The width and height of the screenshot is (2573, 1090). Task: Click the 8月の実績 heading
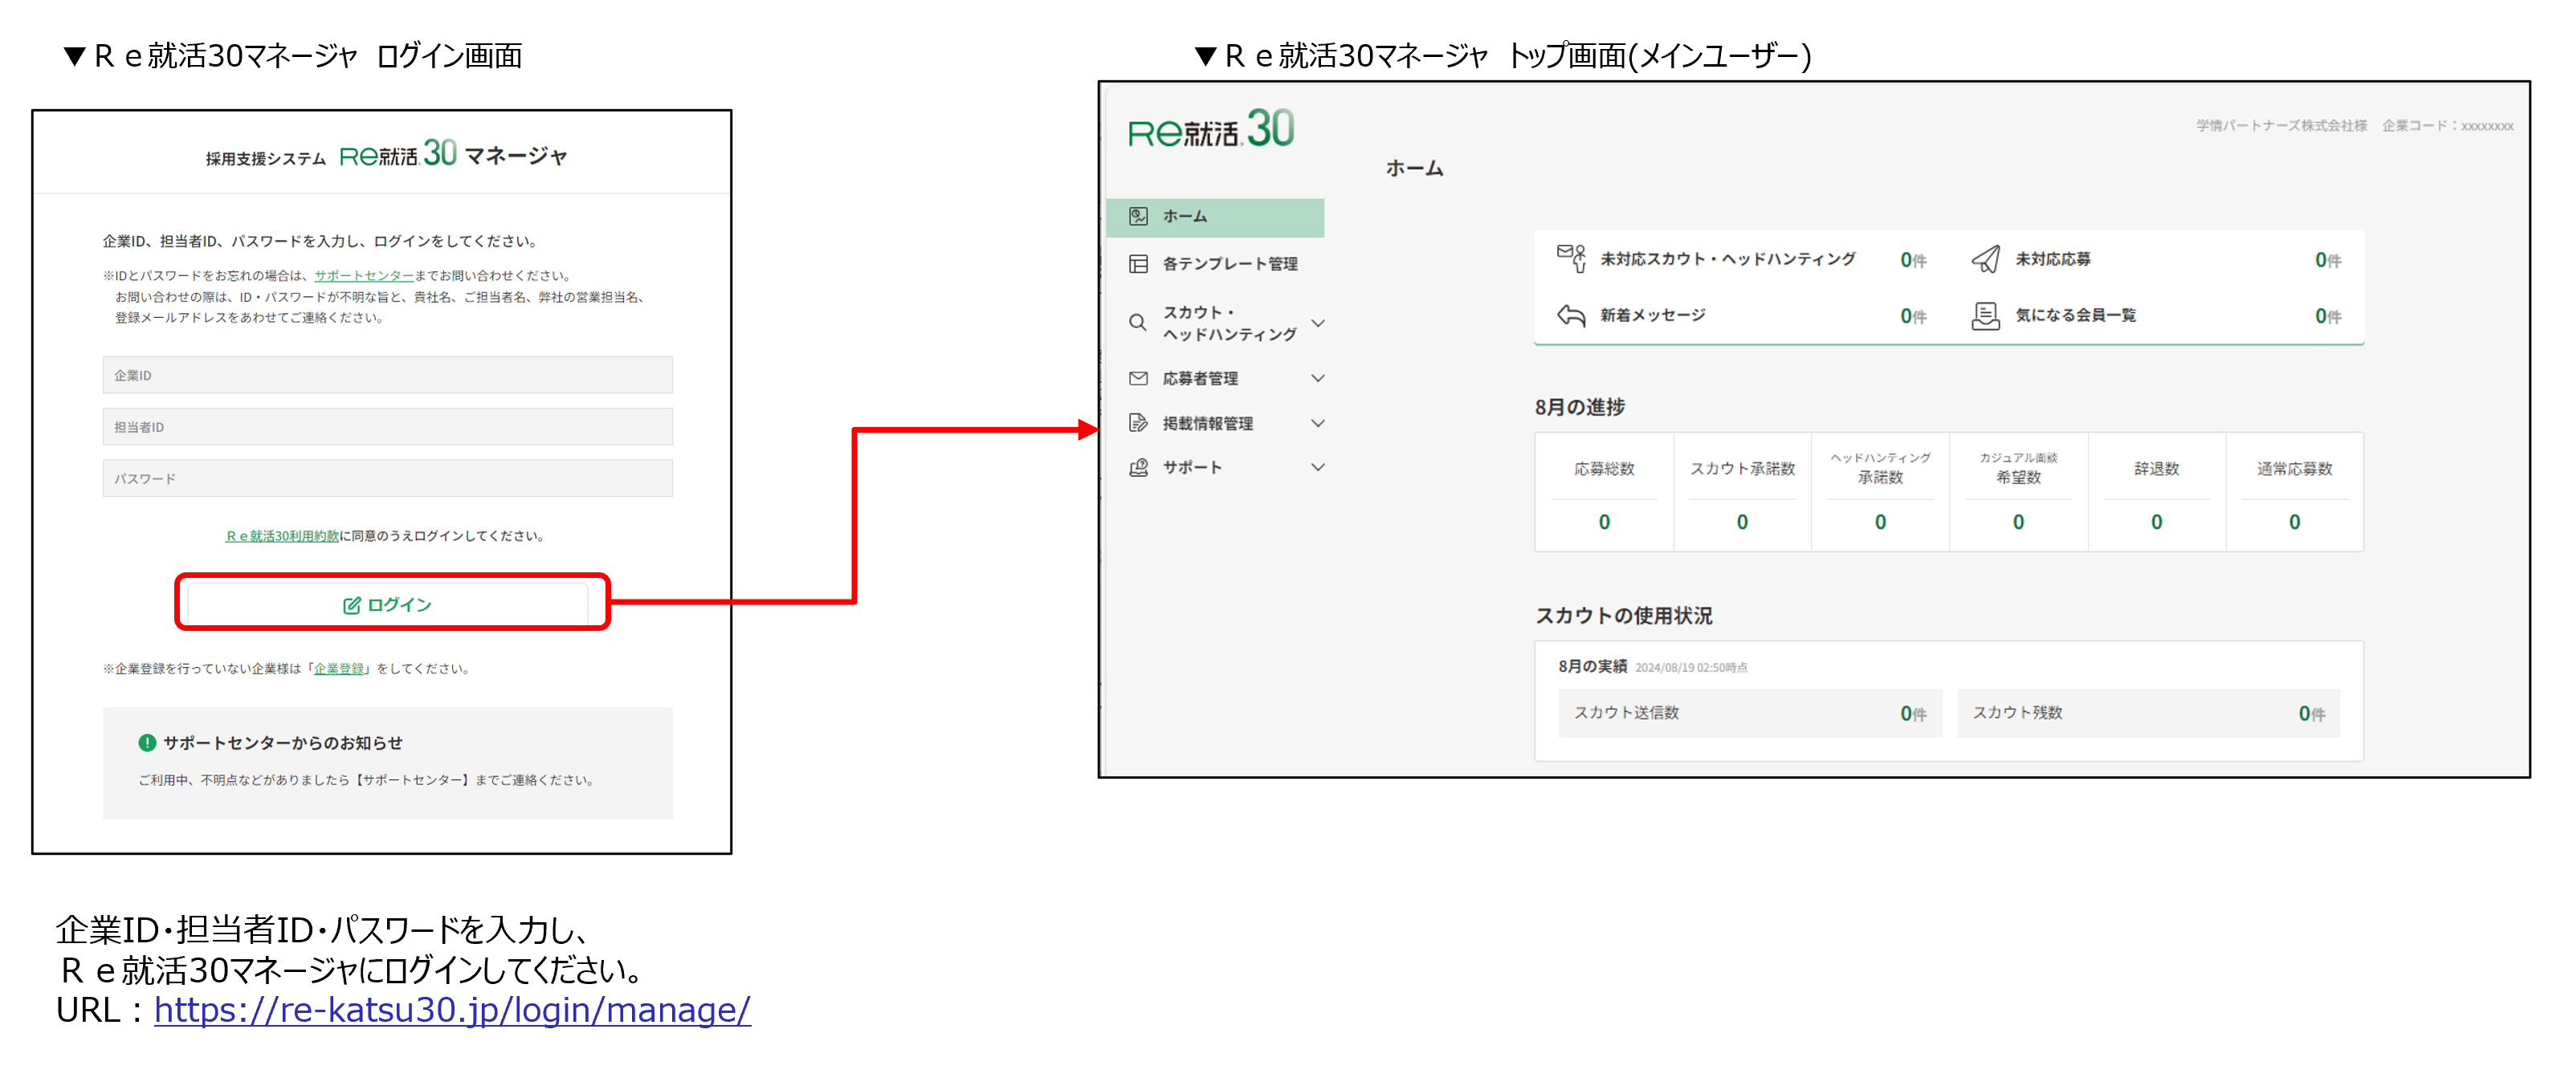tap(1592, 667)
